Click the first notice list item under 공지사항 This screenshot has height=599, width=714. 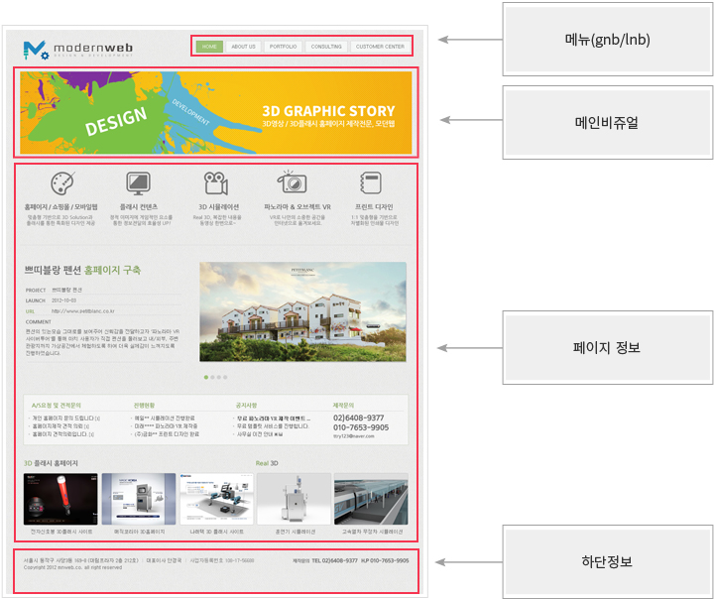(270, 419)
